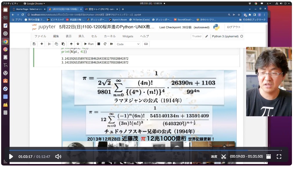Screen dimensions: 296x169
Task: Insert cell below with plus icon
Action: click(42, 44)
